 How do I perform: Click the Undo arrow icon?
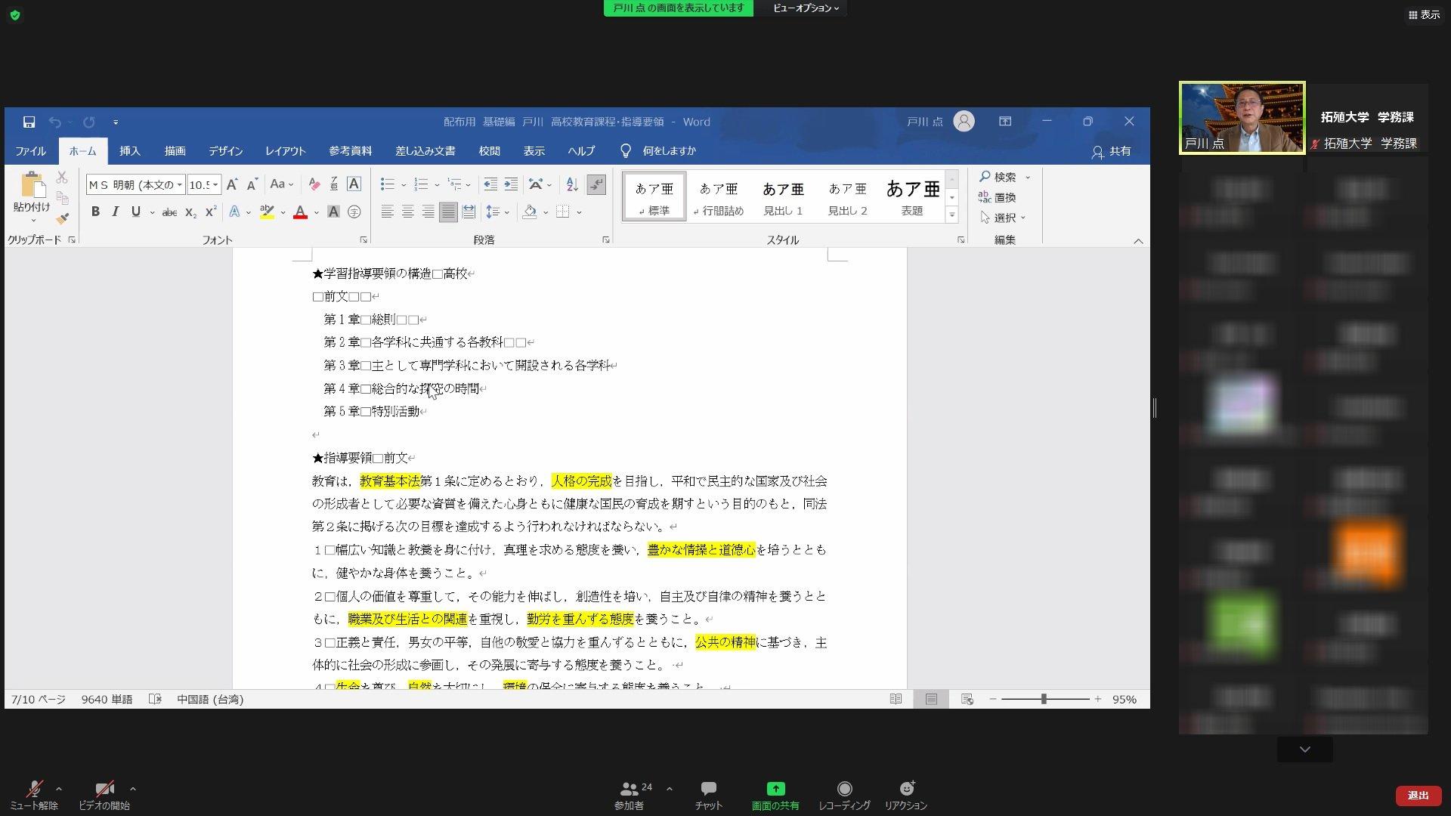pyautogui.click(x=54, y=122)
